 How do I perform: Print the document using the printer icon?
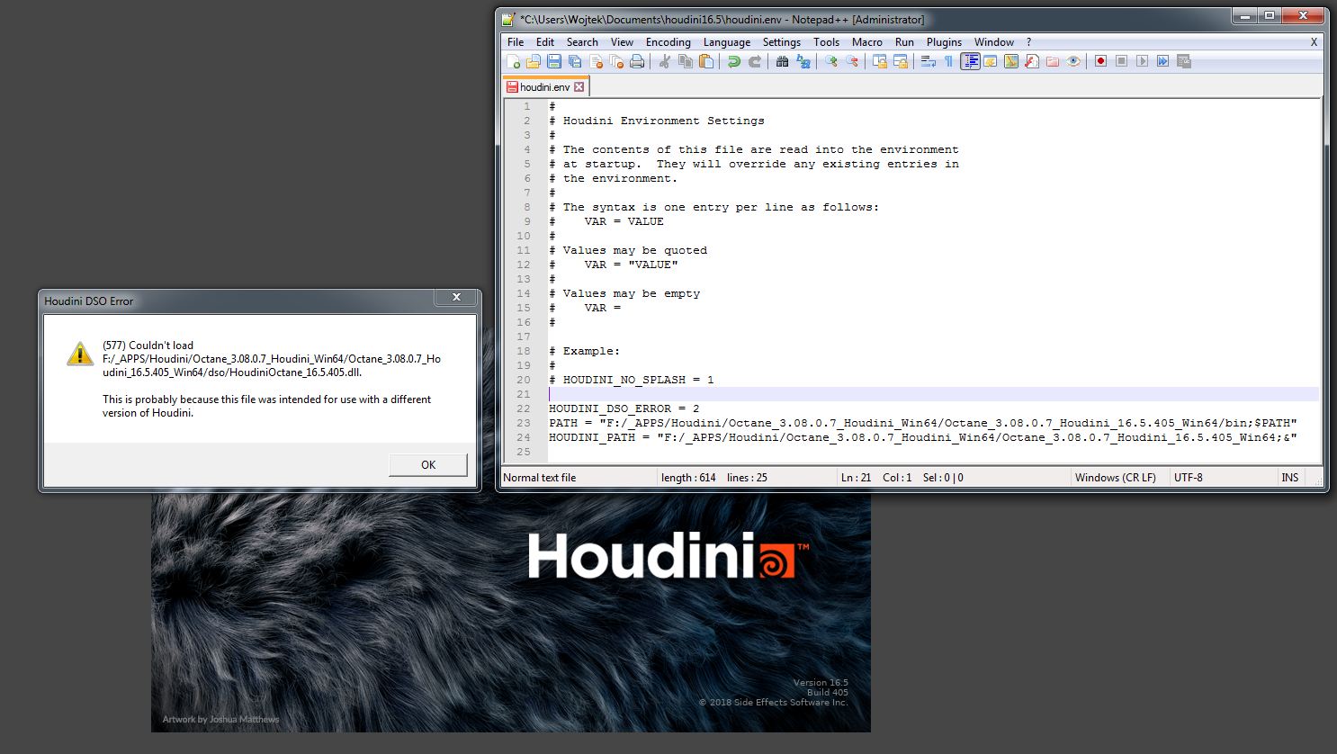[637, 61]
